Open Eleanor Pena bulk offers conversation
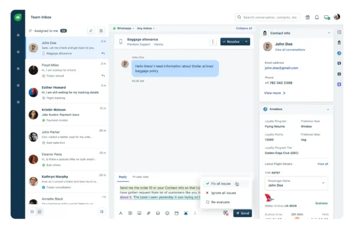The width and height of the screenshot is (354, 229). (x=67, y=159)
